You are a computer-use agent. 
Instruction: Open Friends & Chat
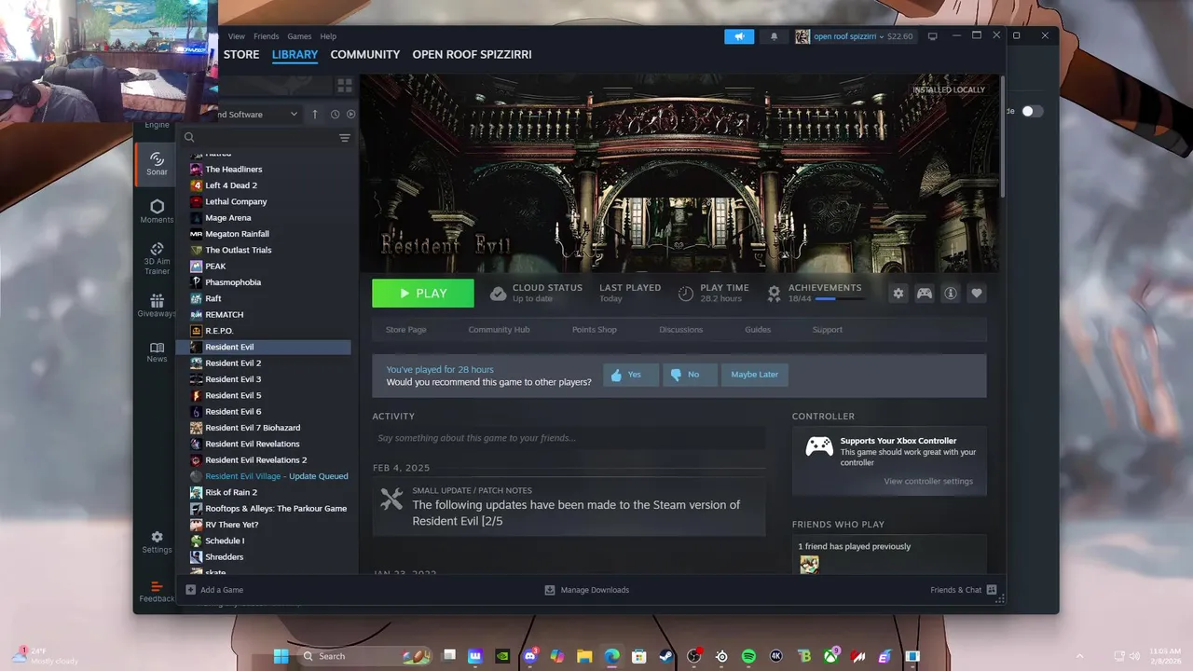pos(964,590)
